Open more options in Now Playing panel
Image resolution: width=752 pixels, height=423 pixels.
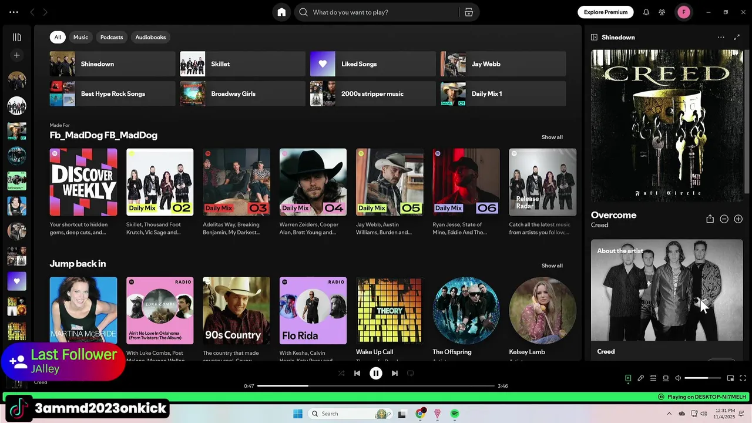(721, 37)
